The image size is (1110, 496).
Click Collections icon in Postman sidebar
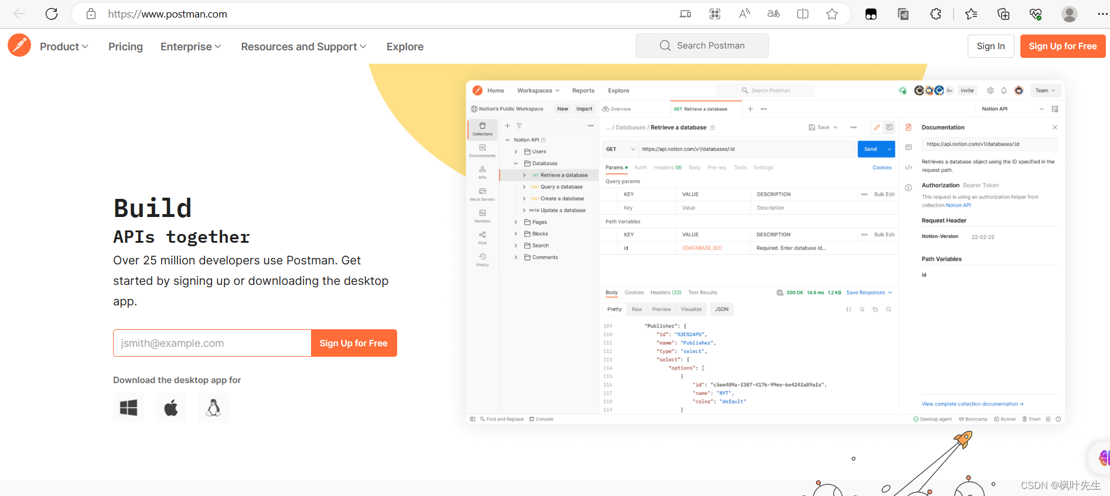(x=482, y=129)
